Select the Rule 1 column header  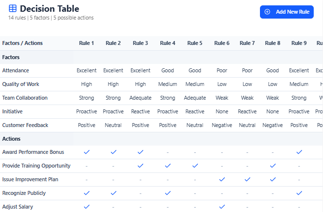pyautogui.click(x=86, y=43)
